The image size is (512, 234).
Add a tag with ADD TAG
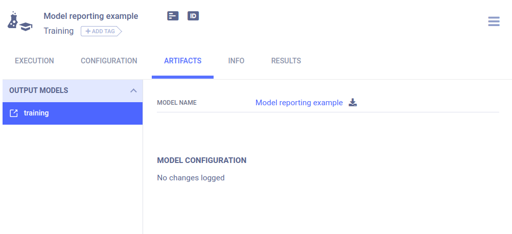tap(101, 31)
